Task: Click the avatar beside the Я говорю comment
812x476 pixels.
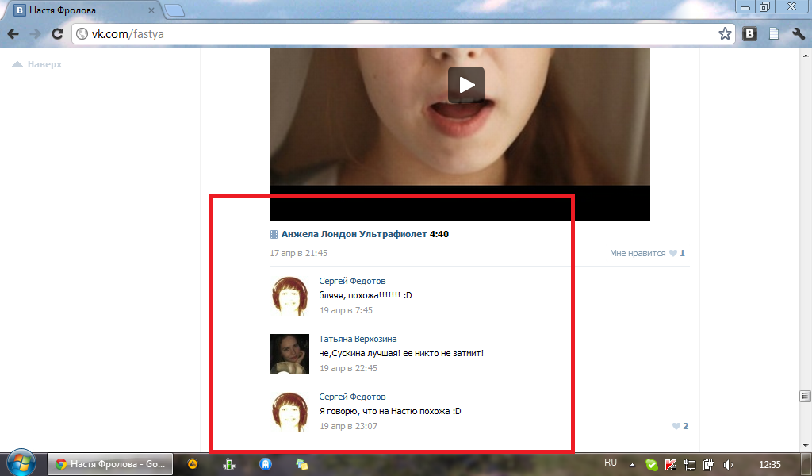Action: pyautogui.click(x=289, y=412)
